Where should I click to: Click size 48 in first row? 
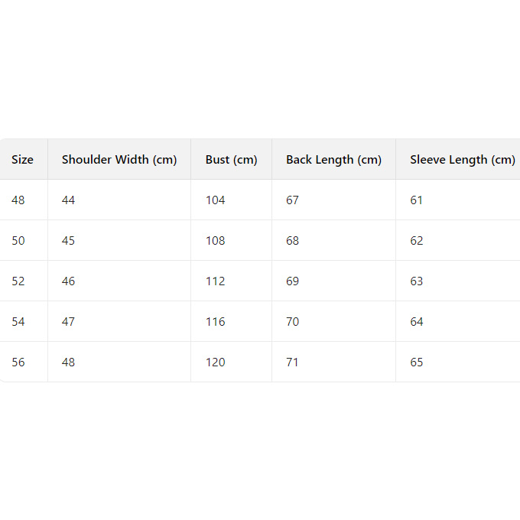point(18,200)
